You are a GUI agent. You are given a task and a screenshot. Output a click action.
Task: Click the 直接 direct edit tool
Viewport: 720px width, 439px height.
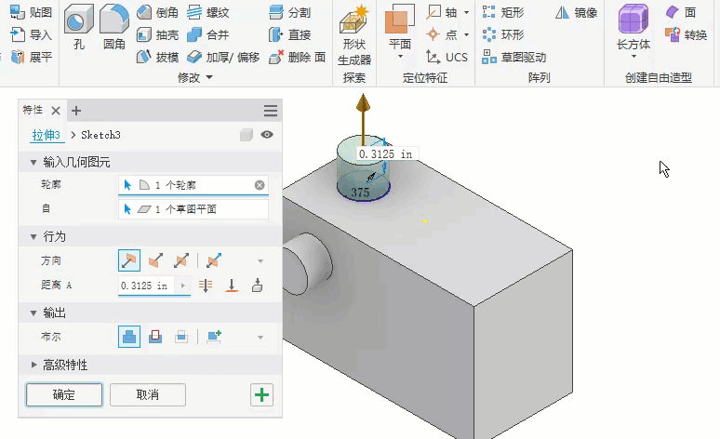click(289, 35)
